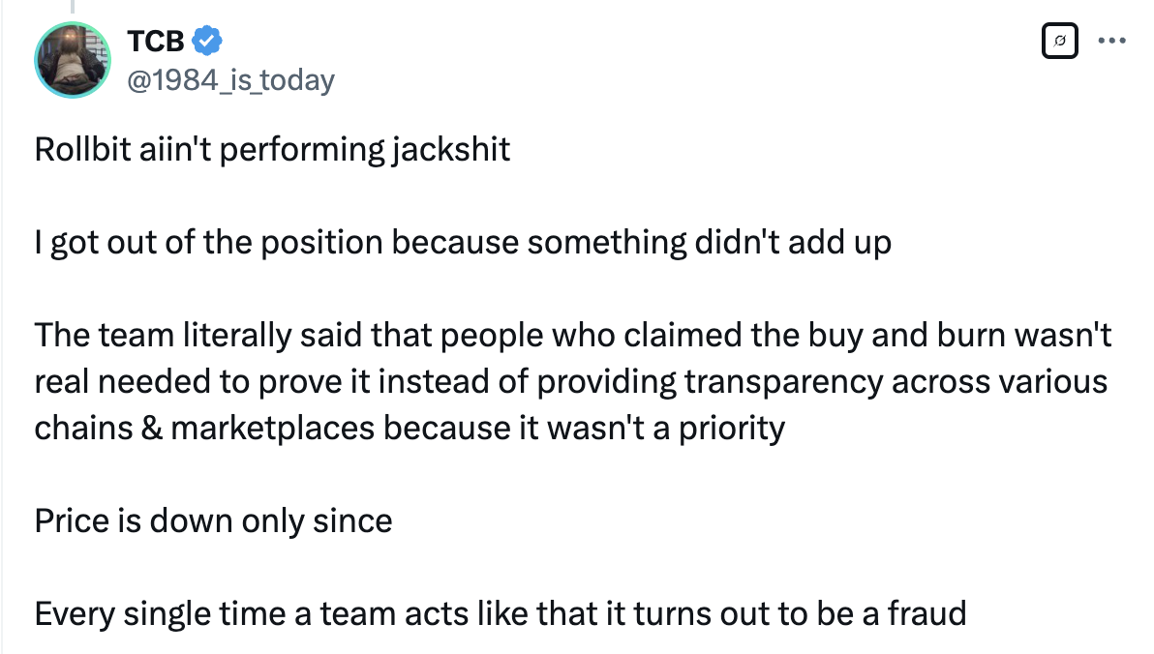The width and height of the screenshot is (1154, 654).
Task: Open TCB's profile picture
Action: click(x=74, y=60)
